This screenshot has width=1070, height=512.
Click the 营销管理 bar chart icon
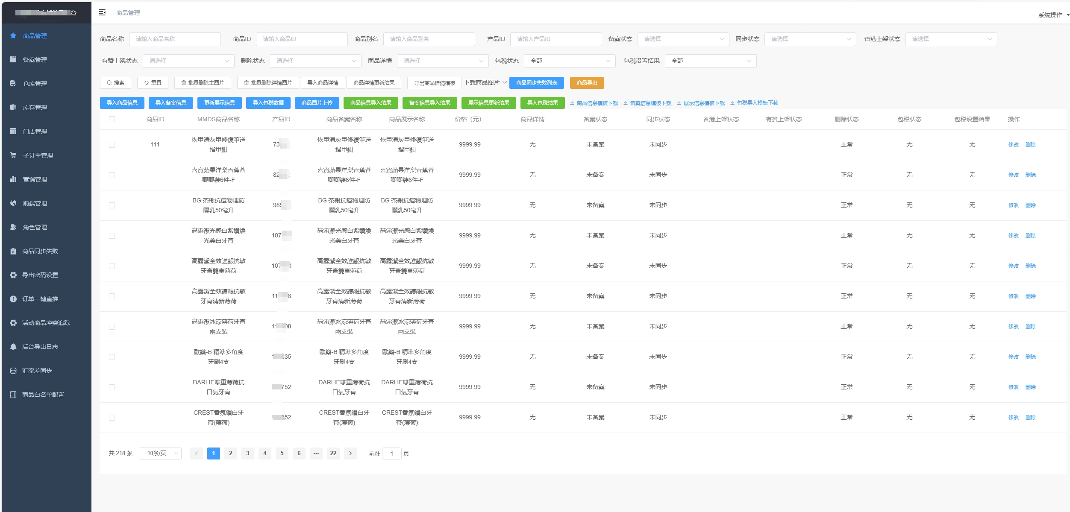[x=13, y=179]
